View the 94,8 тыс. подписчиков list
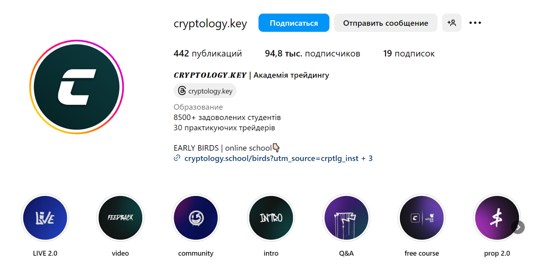This screenshot has height=265, width=536. [x=312, y=54]
